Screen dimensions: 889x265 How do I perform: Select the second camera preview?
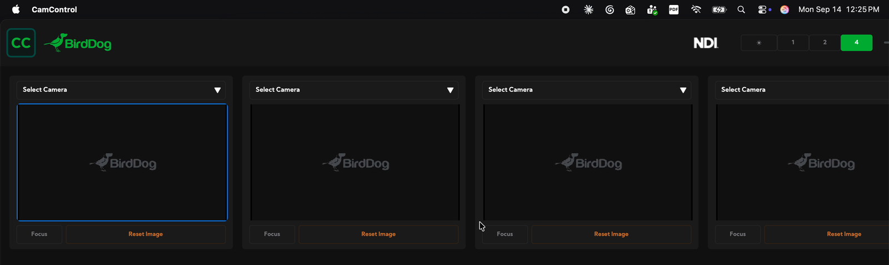click(x=355, y=162)
